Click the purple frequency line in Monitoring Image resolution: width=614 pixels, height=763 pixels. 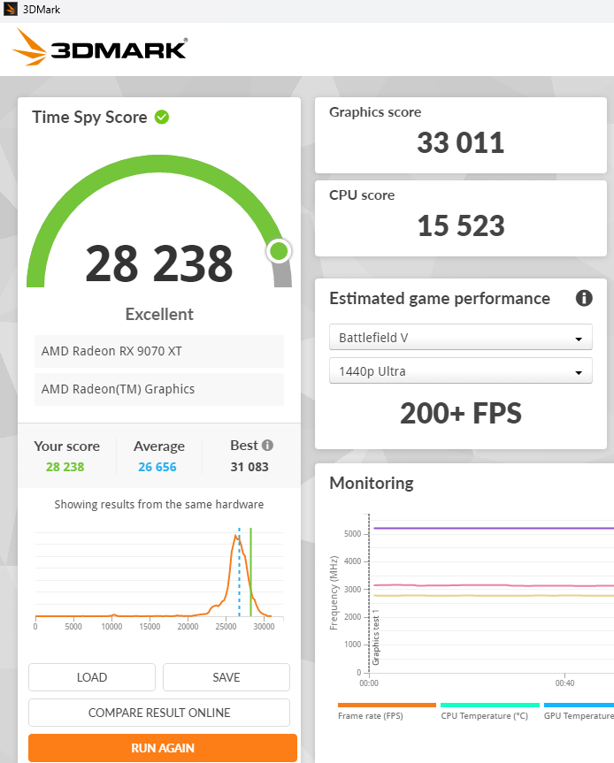[x=494, y=528]
